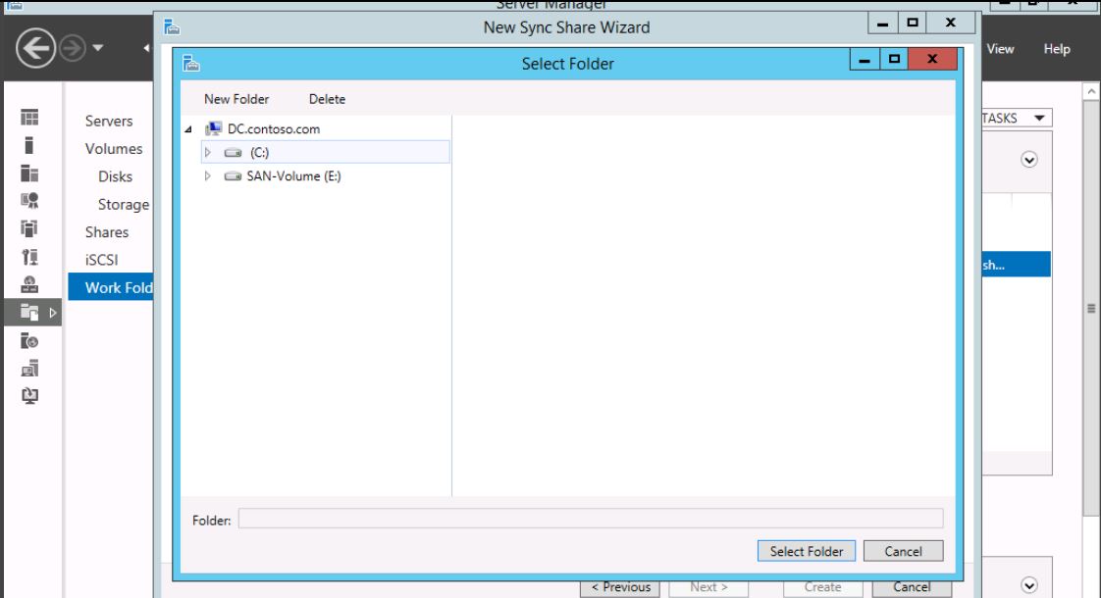Open the wrench and server role icon
This screenshot has width=1101, height=598.
[x=29, y=257]
